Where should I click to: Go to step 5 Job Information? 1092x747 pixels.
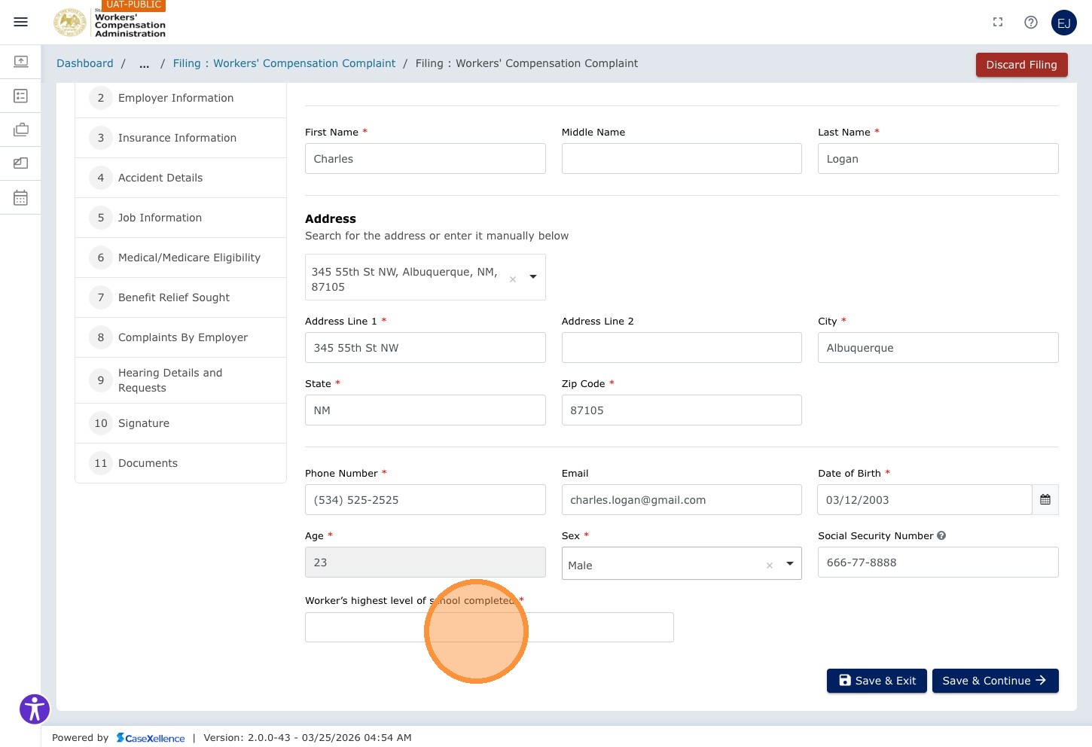(x=181, y=218)
